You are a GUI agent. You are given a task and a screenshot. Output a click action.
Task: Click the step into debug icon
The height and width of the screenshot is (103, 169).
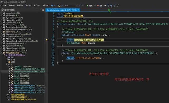[108, 6]
